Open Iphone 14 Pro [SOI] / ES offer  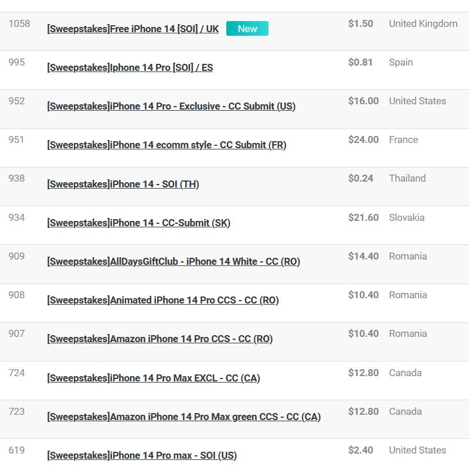(x=130, y=68)
